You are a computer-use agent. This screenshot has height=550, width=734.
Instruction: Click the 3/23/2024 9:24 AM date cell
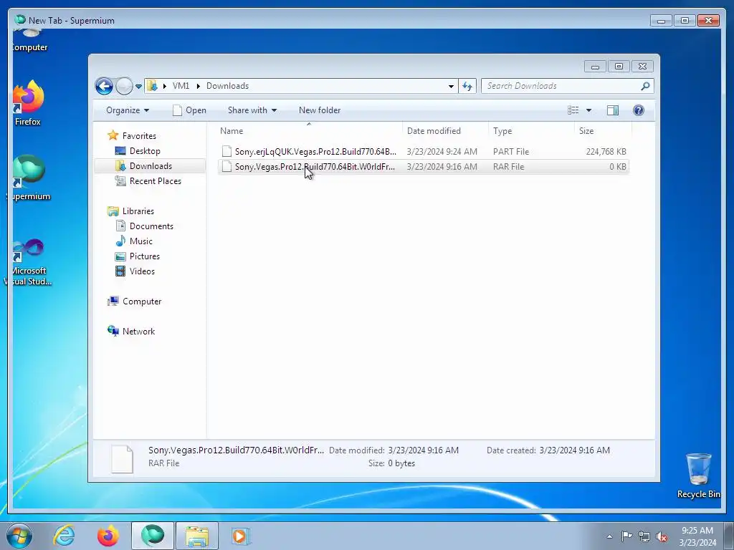pyautogui.click(x=442, y=152)
